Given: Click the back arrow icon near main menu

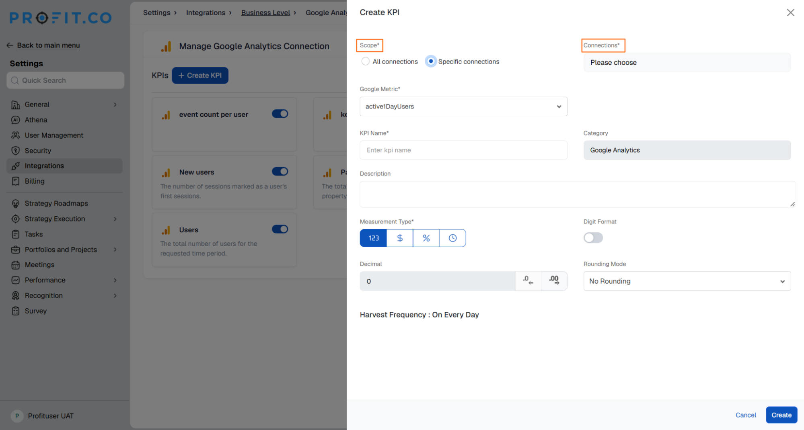Looking at the screenshot, I should coord(10,45).
